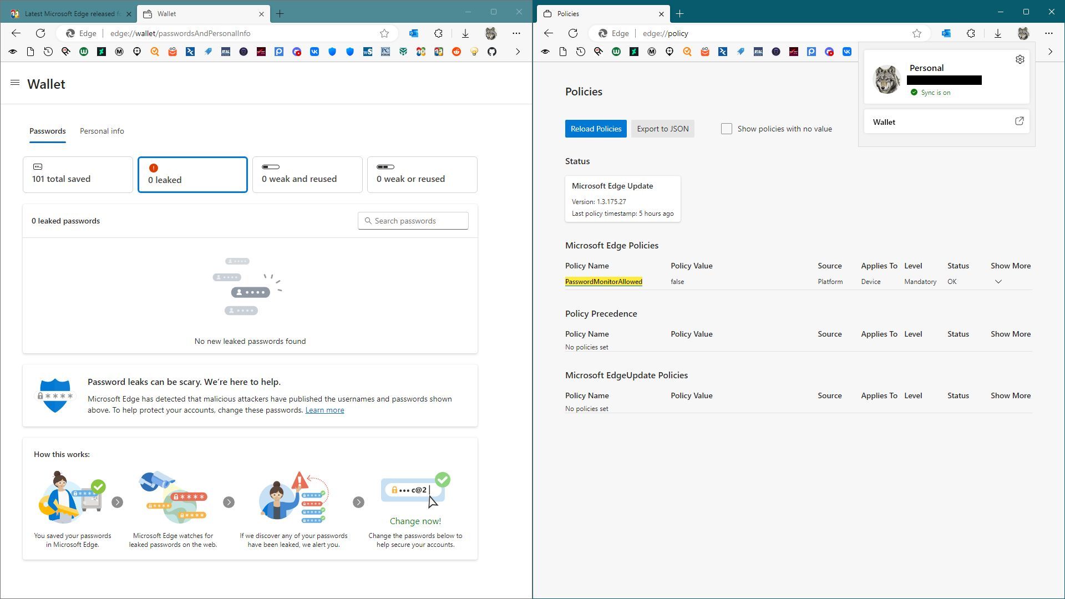Open the Learn more link
The height and width of the screenshot is (599, 1065).
pos(324,410)
